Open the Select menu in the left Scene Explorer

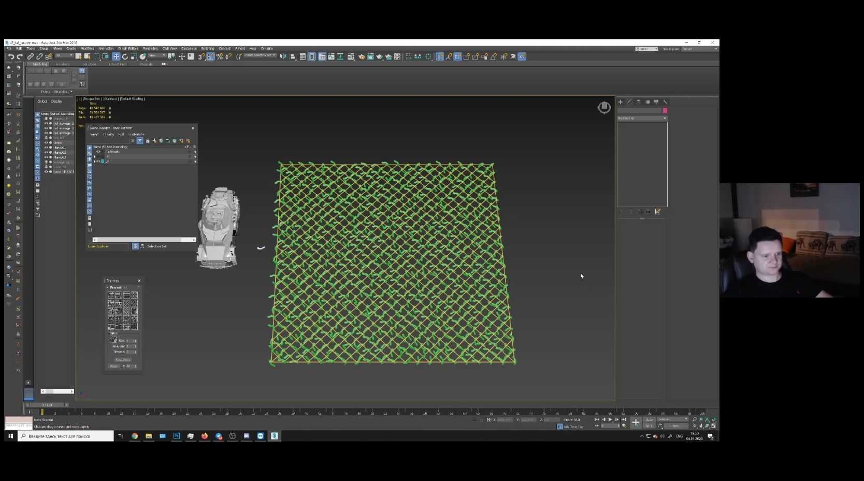click(42, 101)
